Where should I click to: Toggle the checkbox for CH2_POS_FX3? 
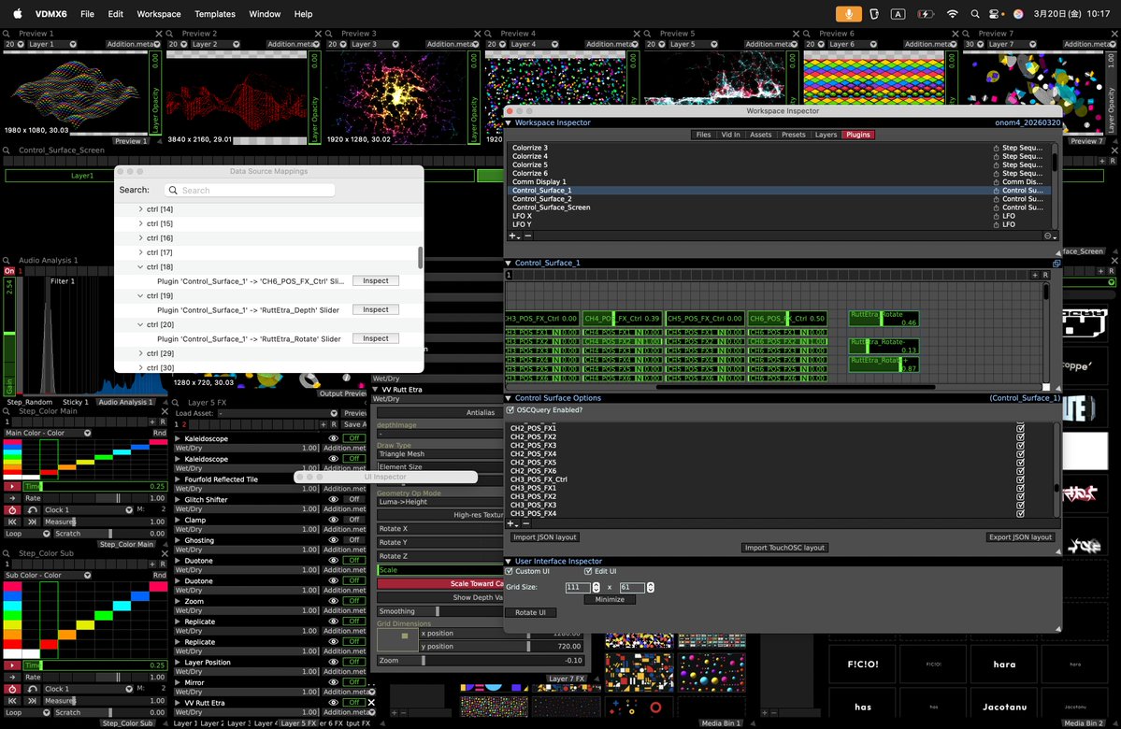[x=1020, y=445]
